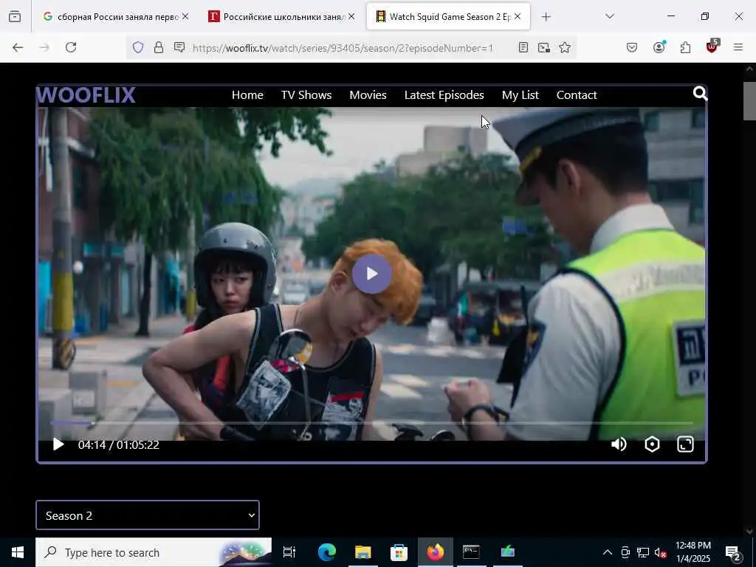Open the Firefox account icon

coord(659,47)
